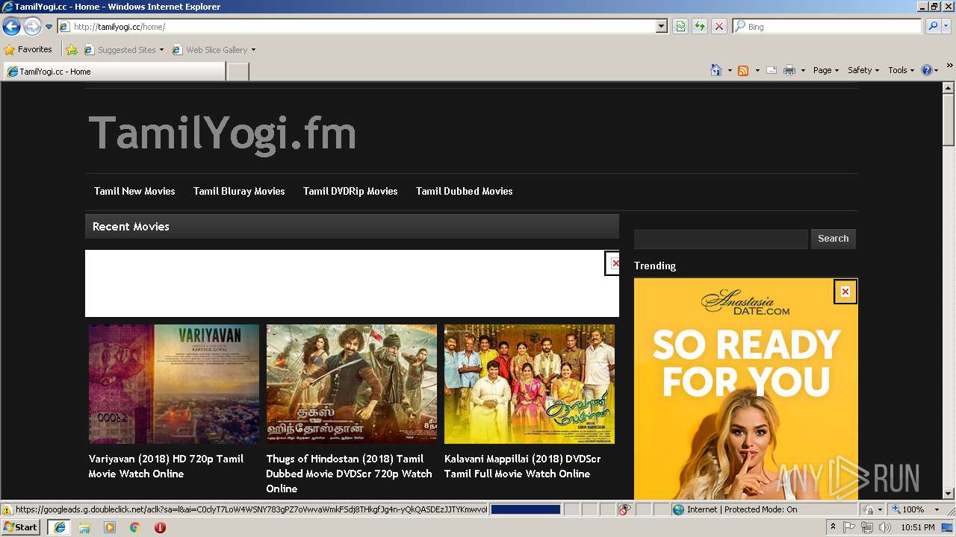The height and width of the screenshot is (537, 956).
Task: Open Tamil Bluray Movies menu item
Action: click(239, 192)
